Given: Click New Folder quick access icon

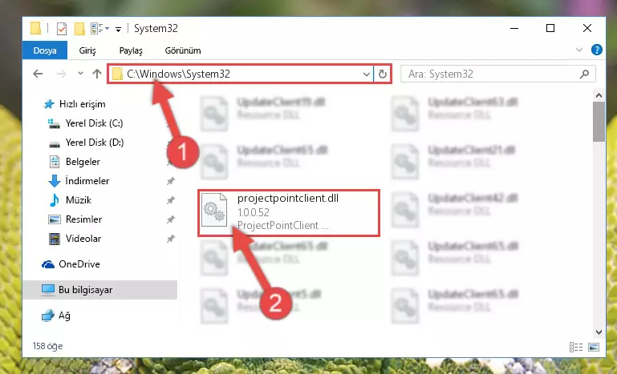Looking at the screenshot, I should (x=79, y=28).
